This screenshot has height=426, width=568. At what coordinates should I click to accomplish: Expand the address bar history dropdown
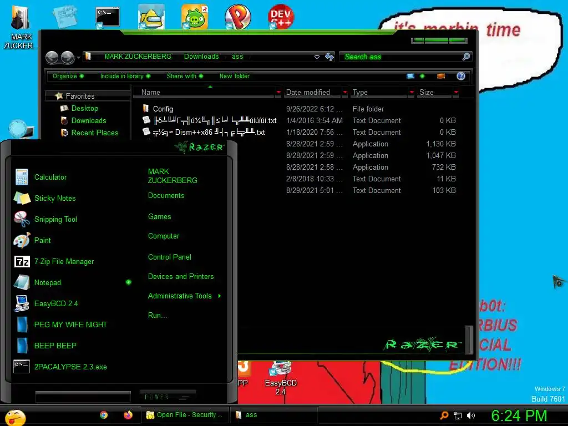tap(317, 57)
